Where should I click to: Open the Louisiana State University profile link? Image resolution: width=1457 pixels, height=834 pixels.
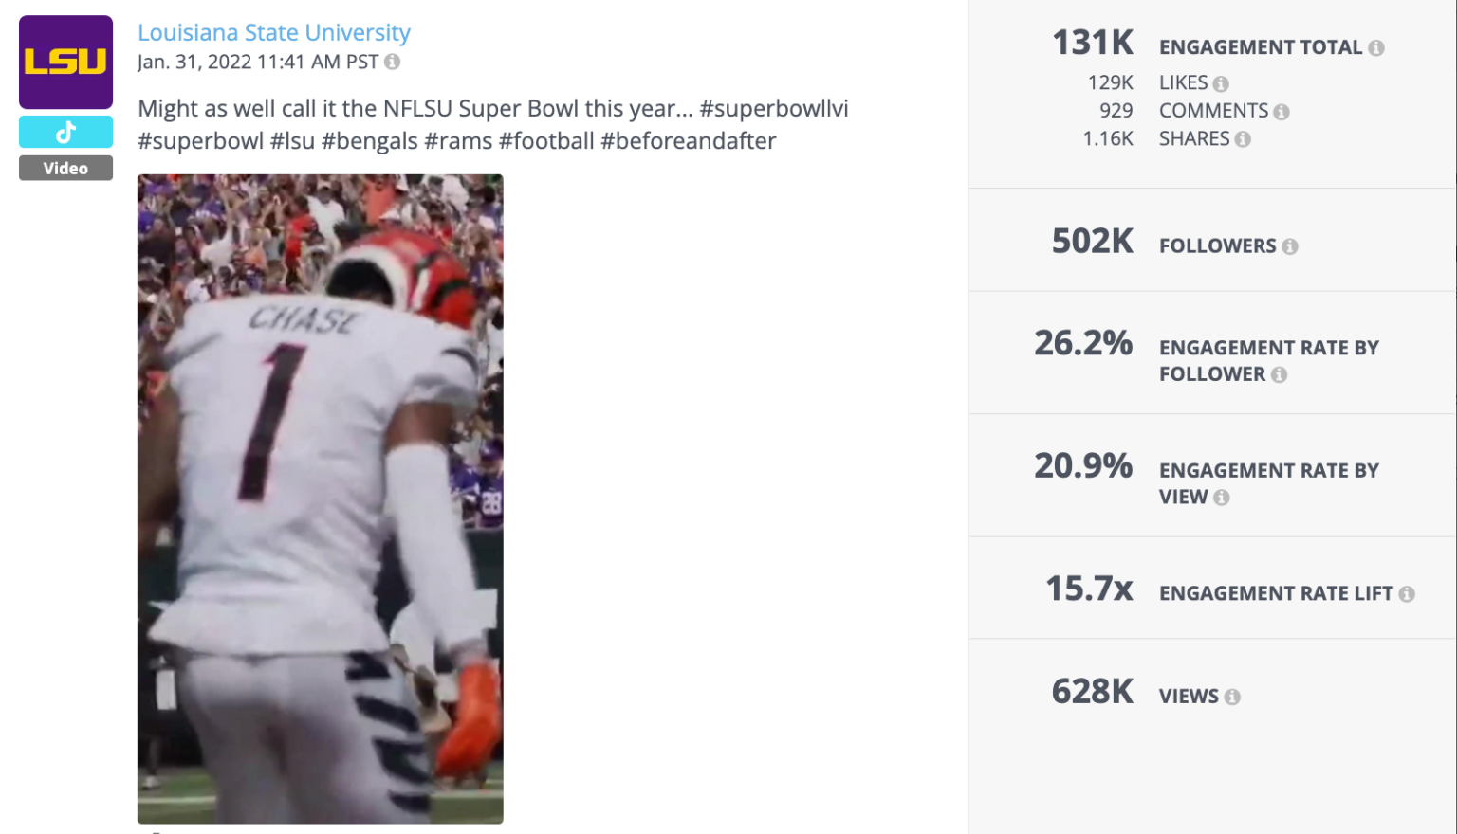click(x=274, y=32)
